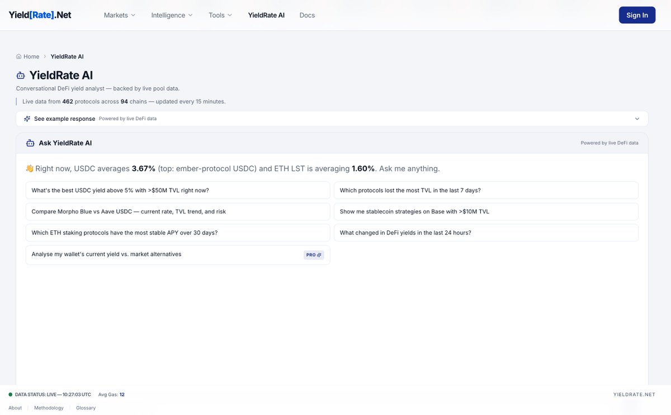
Task: Select the YieldRate AI nav item
Action: (x=266, y=15)
